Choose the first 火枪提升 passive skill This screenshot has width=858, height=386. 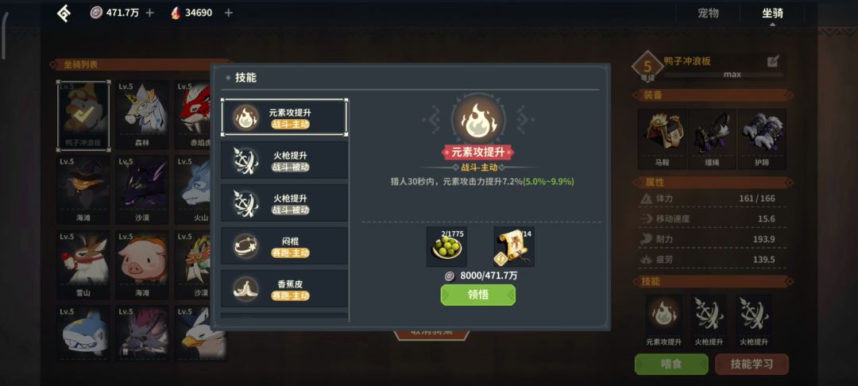tap(284, 160)
